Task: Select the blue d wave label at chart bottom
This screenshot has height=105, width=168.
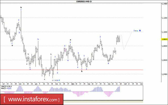Action: tap(59, 80)
